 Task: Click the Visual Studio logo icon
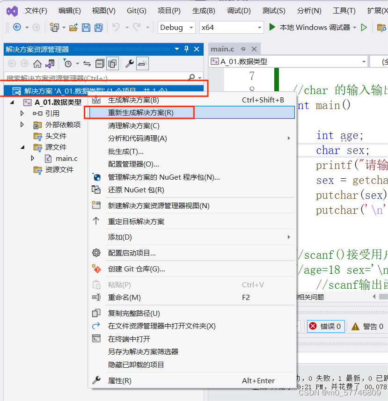[x=12, y=11]
